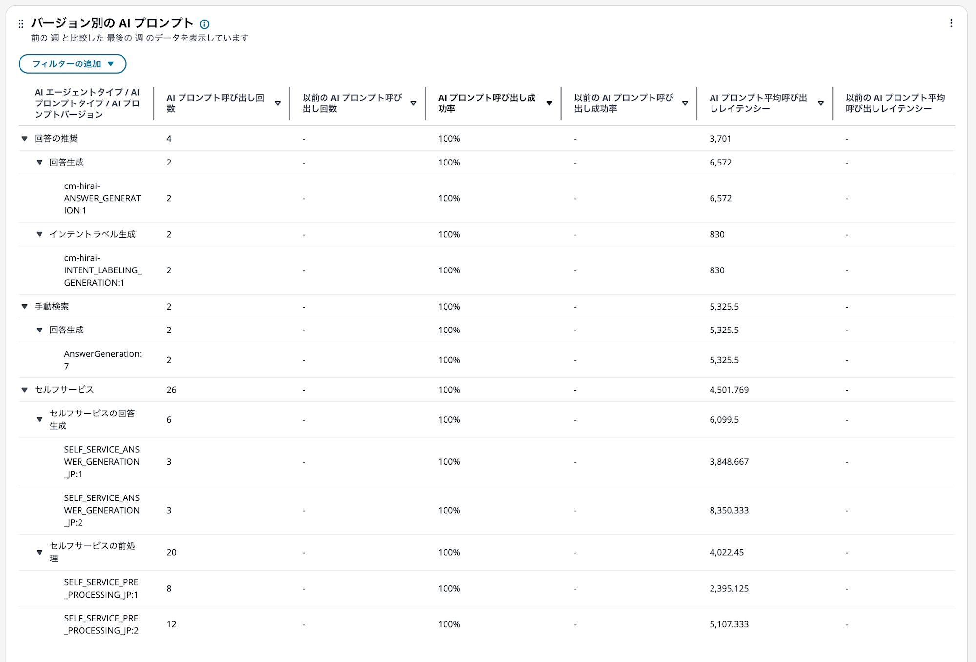Image resolution: width=976 pixels, height=662 pixels.
Task: Open the フィルターの追加 dropdown
Action: (x=72, y=63)
